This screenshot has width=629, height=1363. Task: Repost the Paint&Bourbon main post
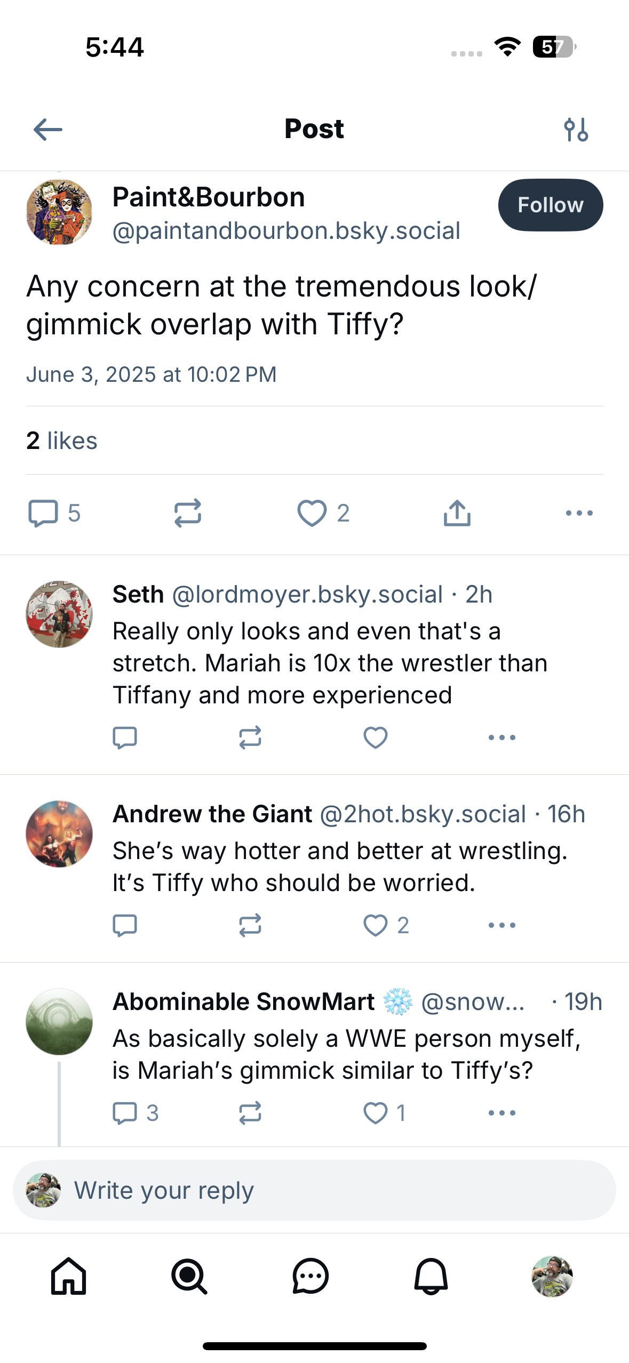(188, 513)
